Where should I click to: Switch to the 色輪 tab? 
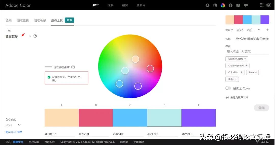click(8, 20)
